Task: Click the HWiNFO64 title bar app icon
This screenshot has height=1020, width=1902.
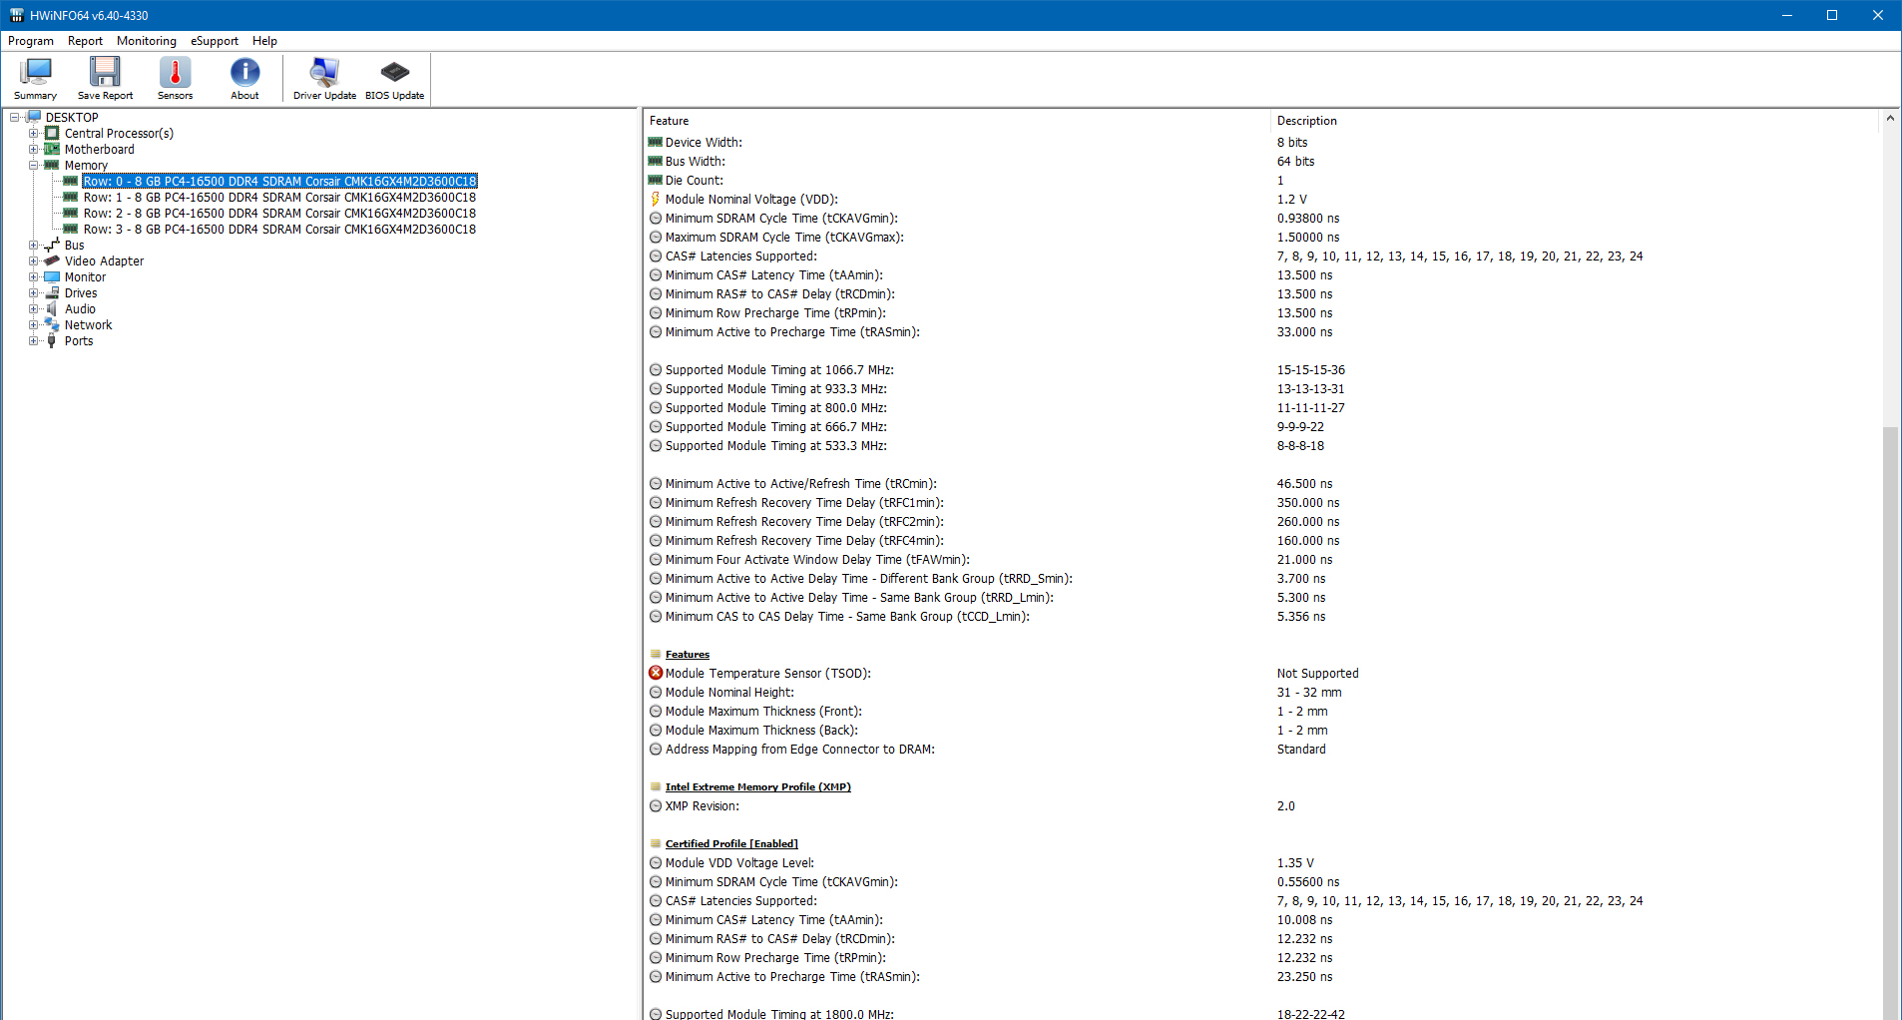Action: point(16,15)
